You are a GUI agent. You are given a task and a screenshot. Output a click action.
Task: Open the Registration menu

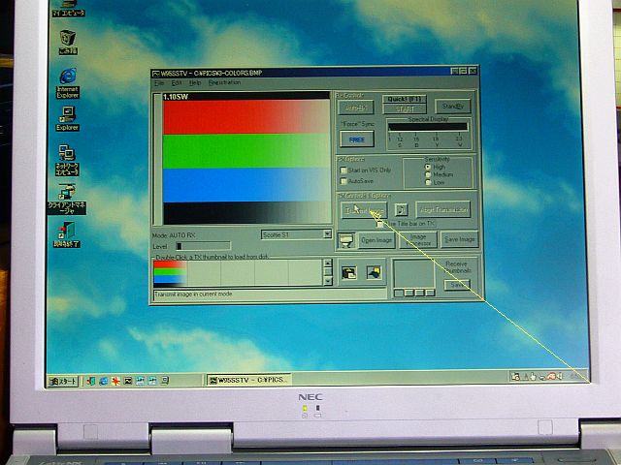(x=224, y=83)
